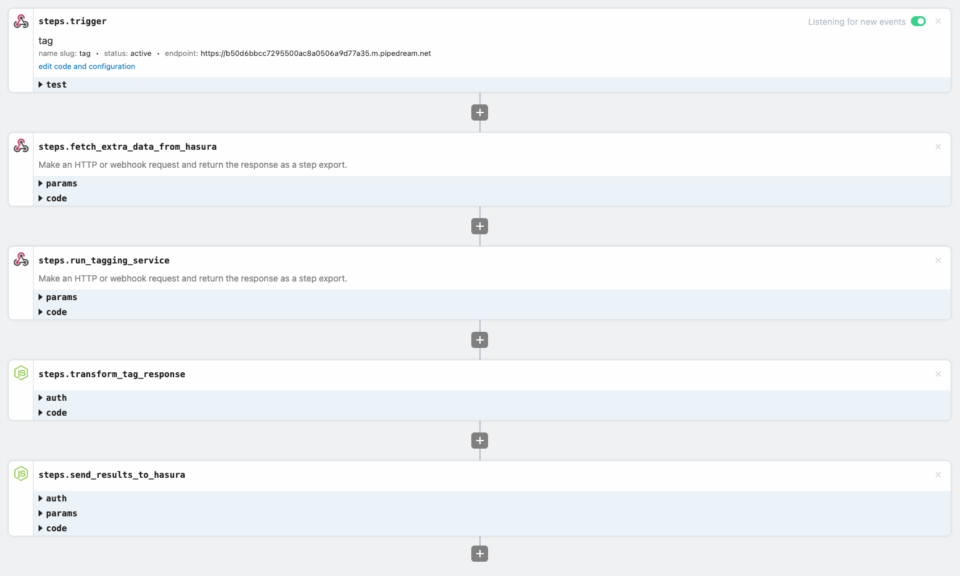Click the 'Listening for new events' label
Screen dimensions: 960x576
tap(857, 22)
